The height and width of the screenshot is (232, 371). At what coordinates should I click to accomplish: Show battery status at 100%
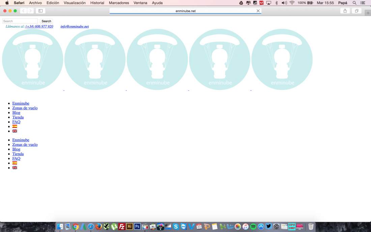[305, 3]
